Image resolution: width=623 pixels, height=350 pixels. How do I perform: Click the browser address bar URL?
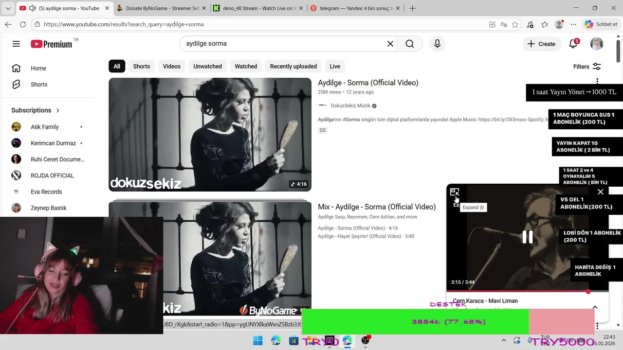coord(124,24)
